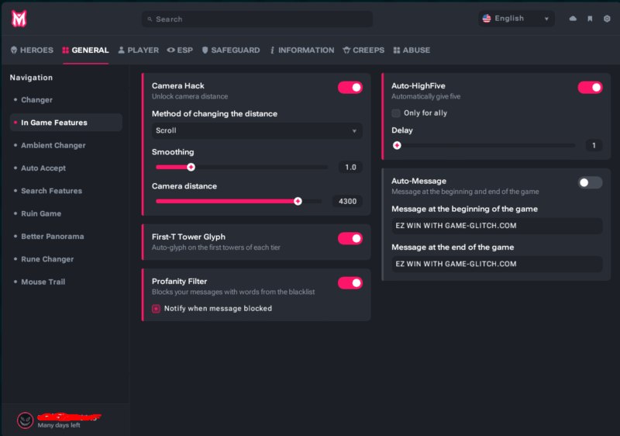Click the shield icon beside SAFEGUARD
The image size is (620, 436).
click(205, 50)
